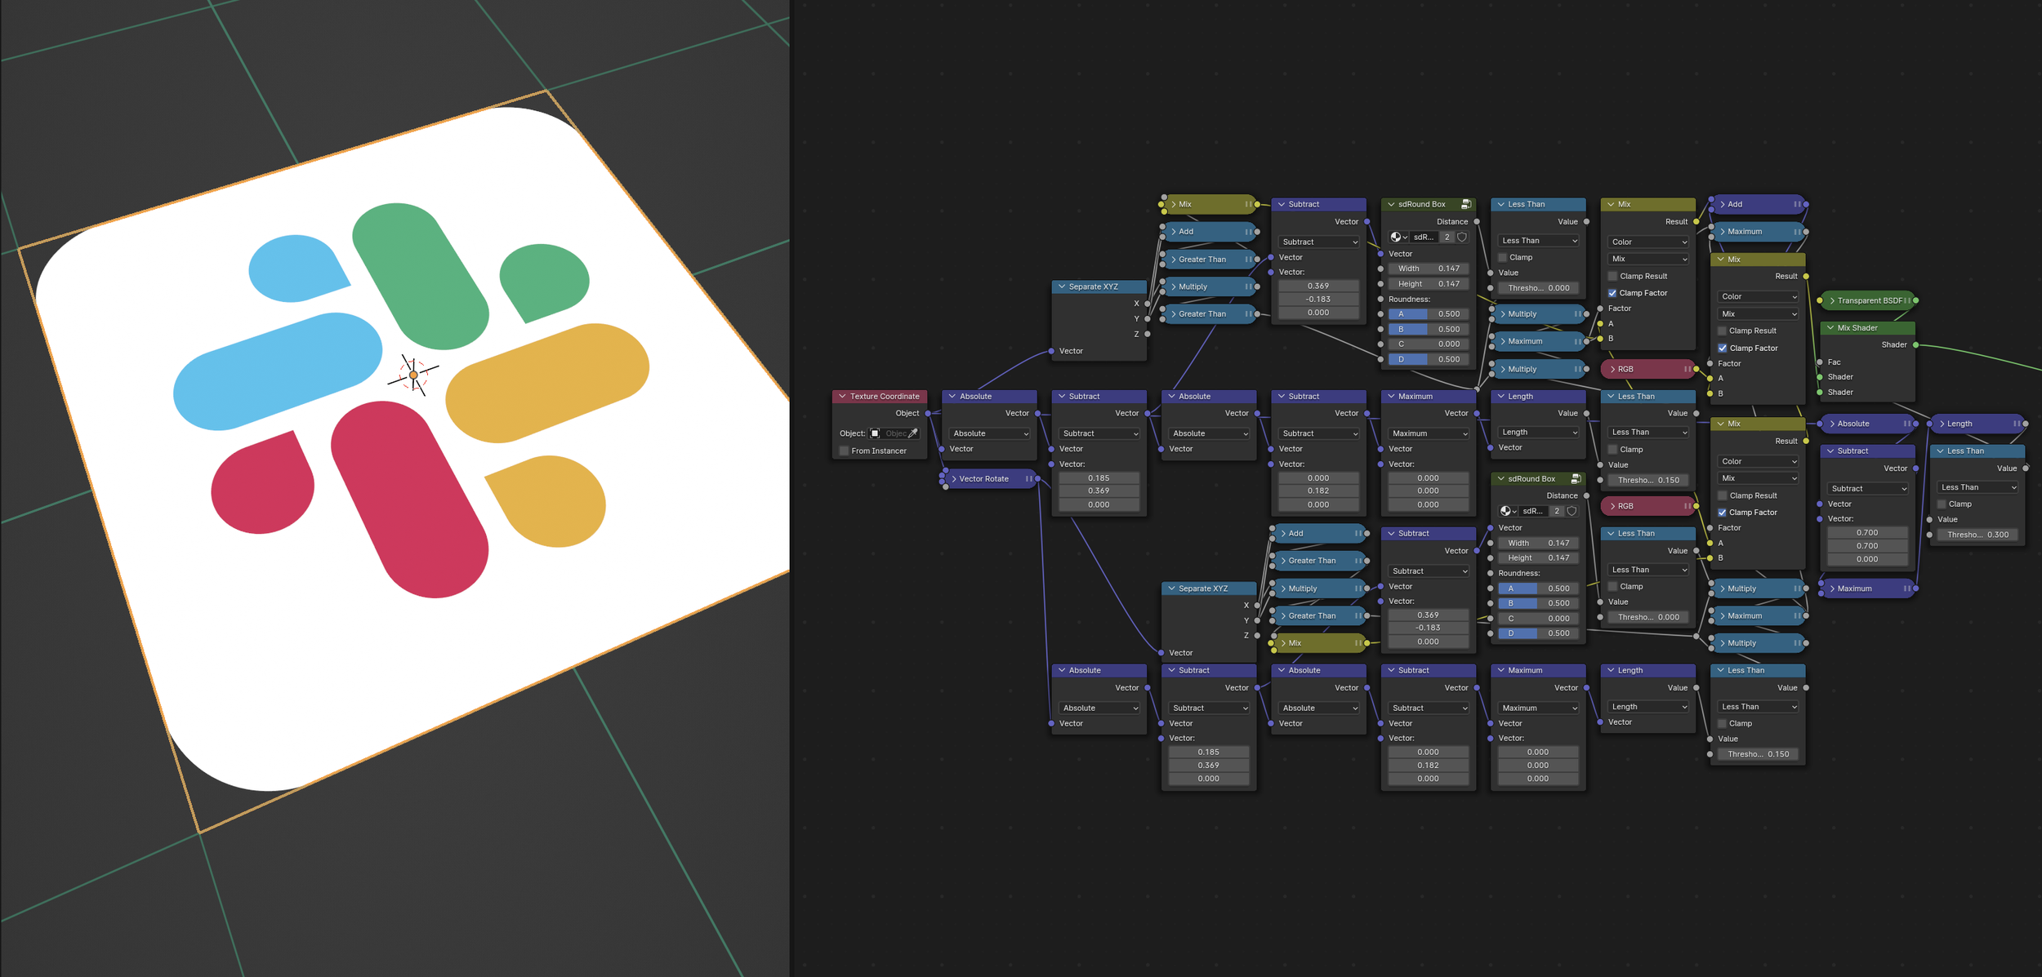Click the Fac input socket on Mix Shader

pos(1820,362)
